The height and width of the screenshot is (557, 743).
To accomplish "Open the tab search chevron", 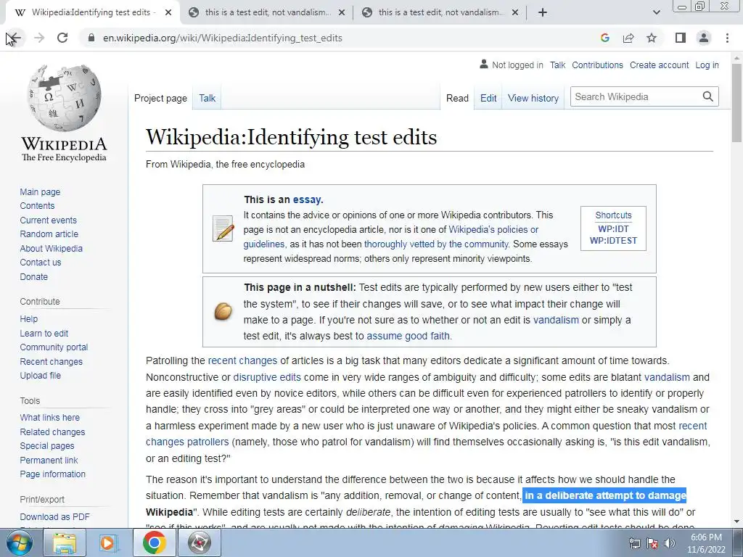I will tap(656, 13).
